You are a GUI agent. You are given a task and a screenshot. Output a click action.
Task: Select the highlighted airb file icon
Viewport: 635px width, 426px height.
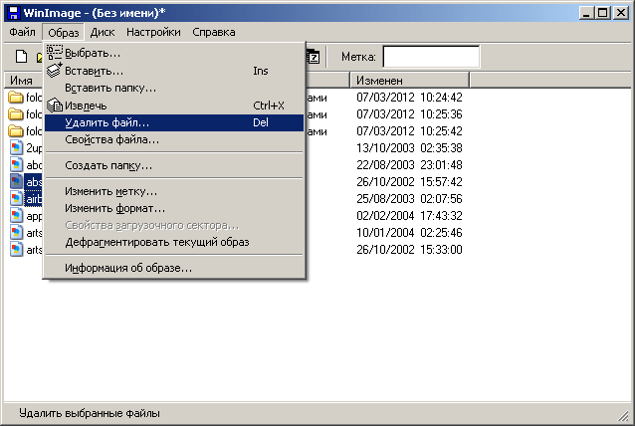pyautogui.click(x=16, y=199)
